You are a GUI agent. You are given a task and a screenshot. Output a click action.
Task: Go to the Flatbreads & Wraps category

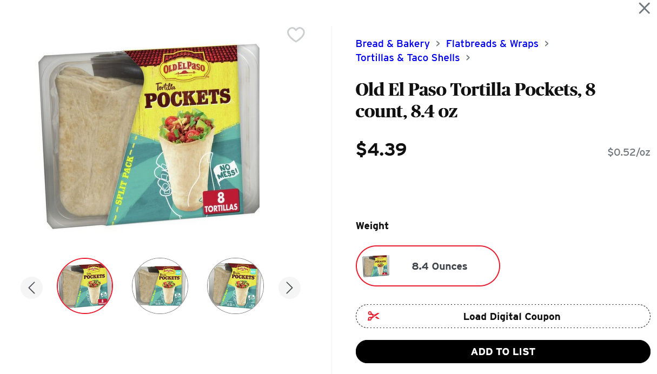click(x=492, y=44)
